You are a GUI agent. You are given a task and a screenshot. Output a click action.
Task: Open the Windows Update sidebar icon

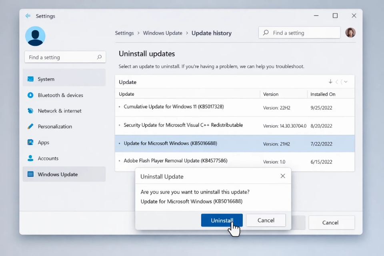[x=31, y=174]
